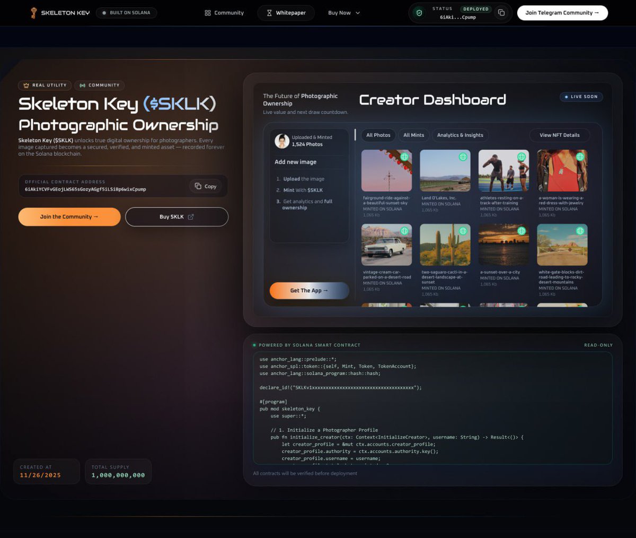This screenshot has height=538, width=636.
Task: Click the 6iAki...Cpump short address
Action: (x=458, y=18)
